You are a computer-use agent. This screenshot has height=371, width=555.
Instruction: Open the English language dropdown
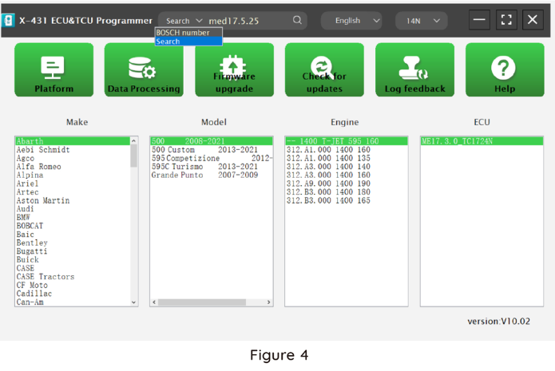coord(351,21)
